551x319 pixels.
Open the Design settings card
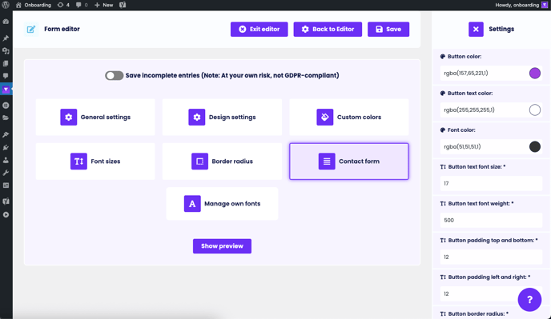click(x=222, y=118)
